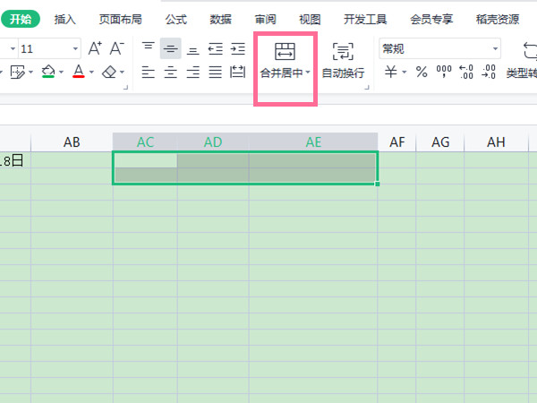Expand fill color dropdown arrow
The height and width of the screenshot is (403, 537).
pyautogui.click(x=61, y=72)
